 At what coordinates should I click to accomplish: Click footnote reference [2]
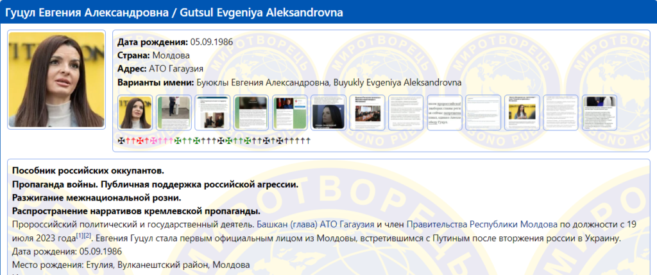[87, 236]
